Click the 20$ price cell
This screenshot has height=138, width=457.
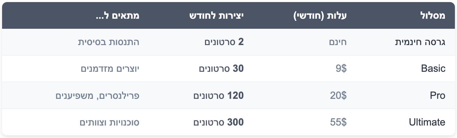coord(339,95)
